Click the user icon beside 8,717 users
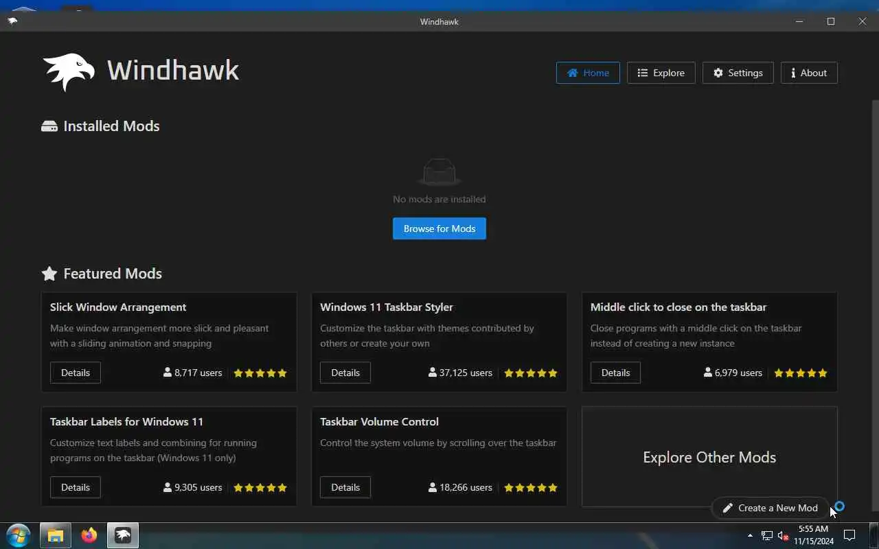This screenshot has width=879, height=549. coord(168,373)
